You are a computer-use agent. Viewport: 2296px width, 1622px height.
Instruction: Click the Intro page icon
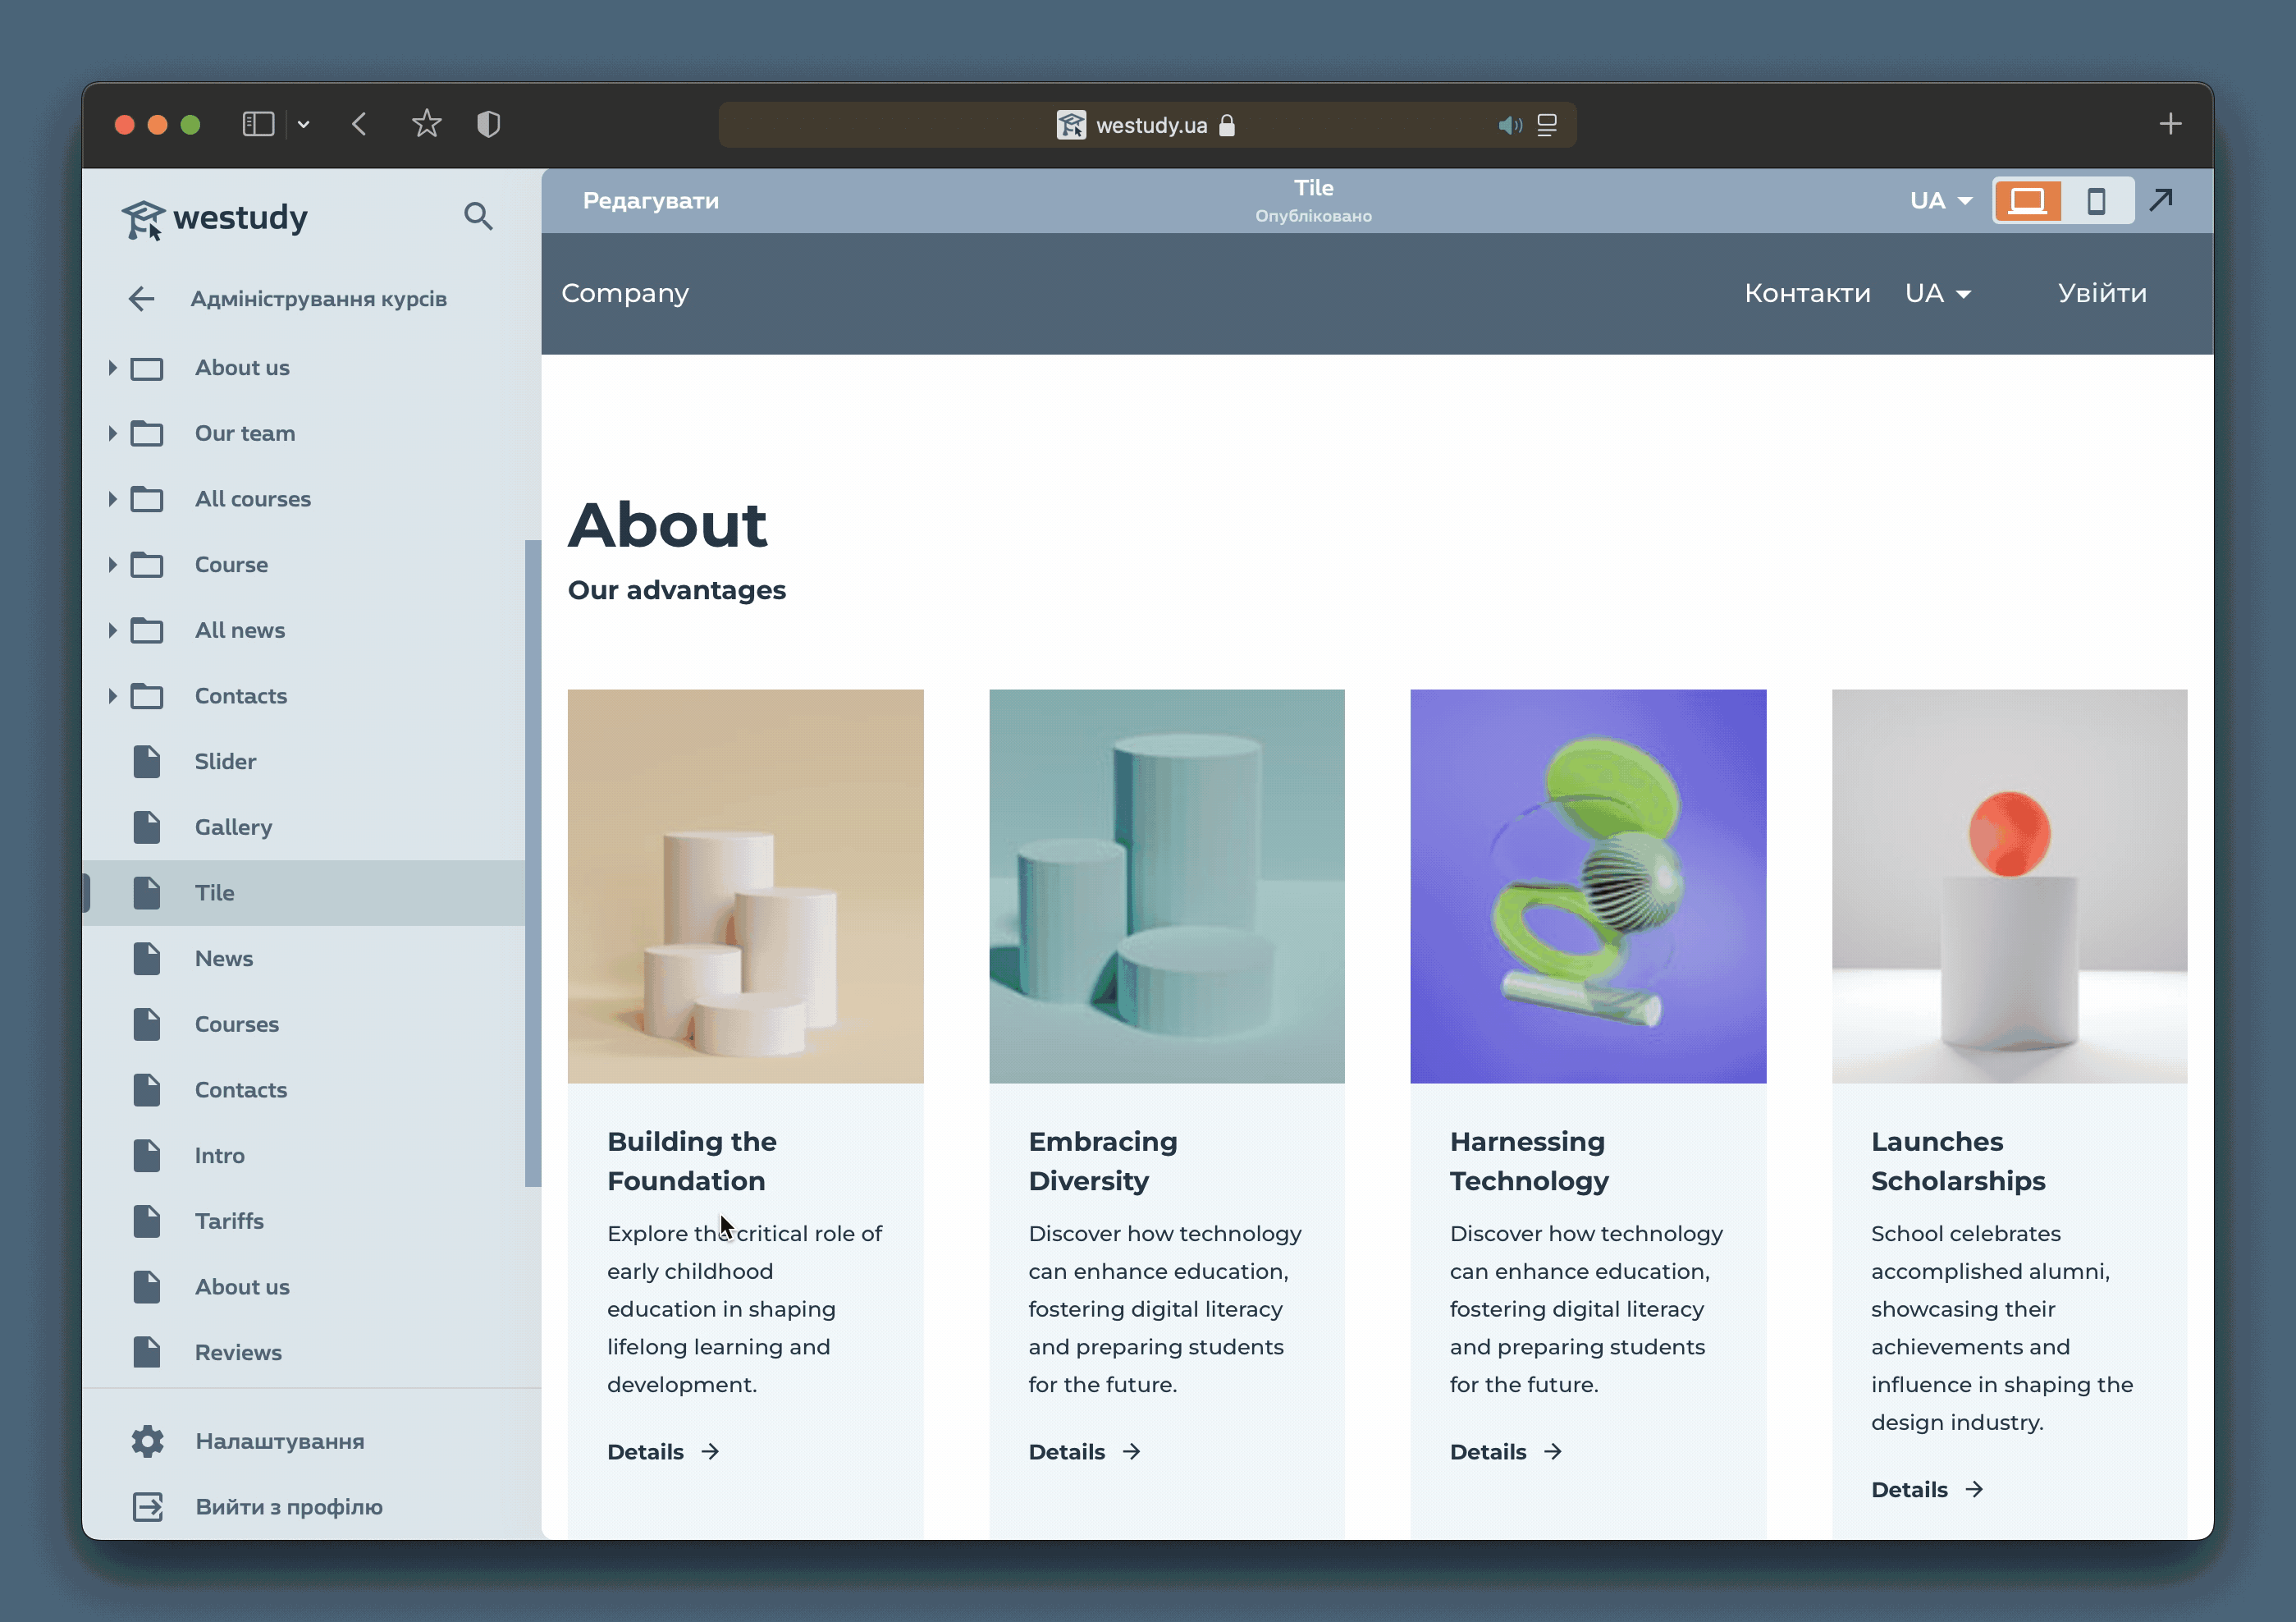(x=147, y=1156)
